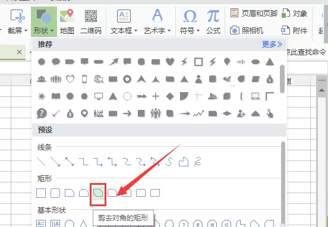Click the 符号 omega symbol icon
Screen dimensions: 328x227
pos(190,16)
